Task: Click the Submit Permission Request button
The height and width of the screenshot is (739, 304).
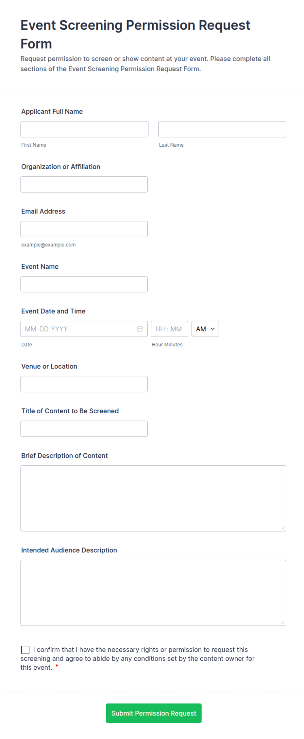Action: (x=154, y=713)
